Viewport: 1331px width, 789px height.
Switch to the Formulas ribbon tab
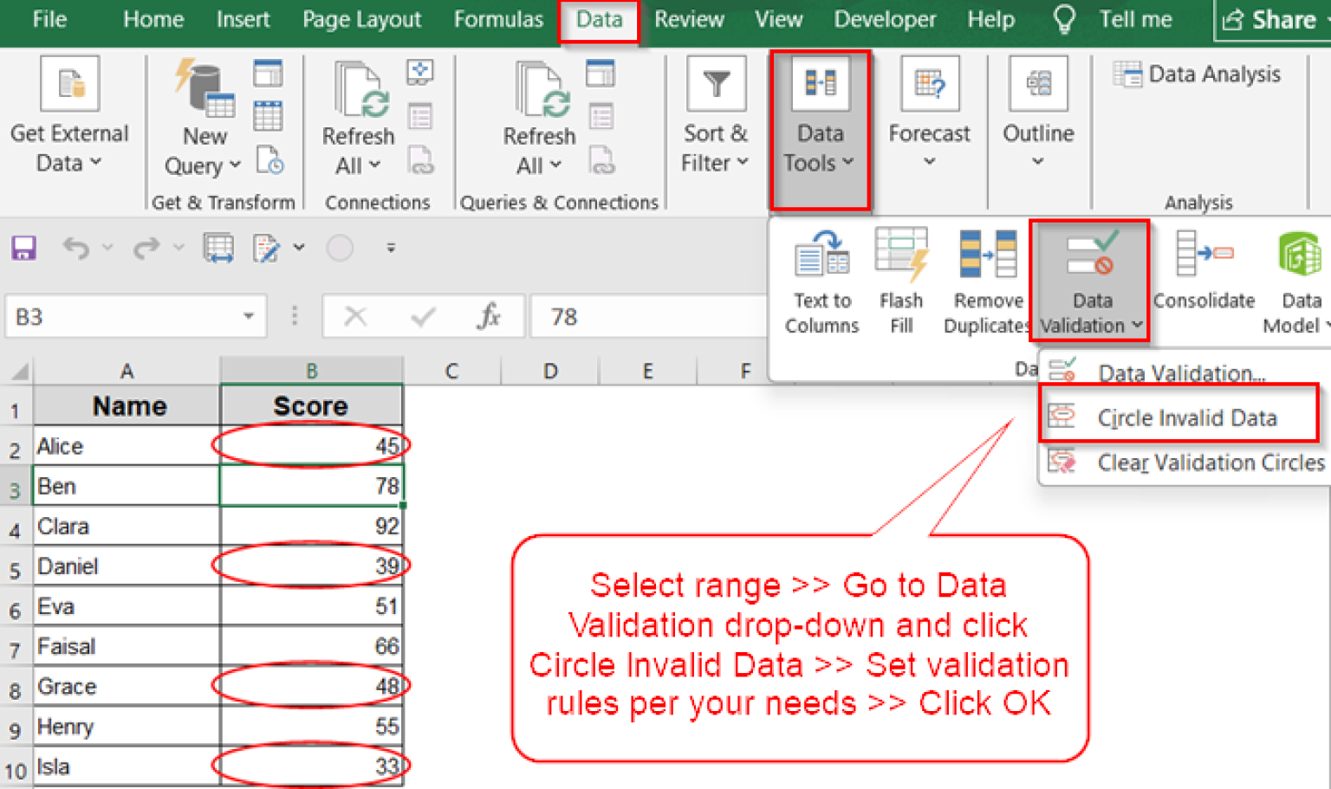[x=498, y=19]
